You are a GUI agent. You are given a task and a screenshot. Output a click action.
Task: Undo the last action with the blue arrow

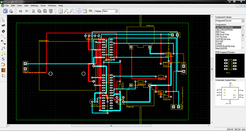[20, 11]
